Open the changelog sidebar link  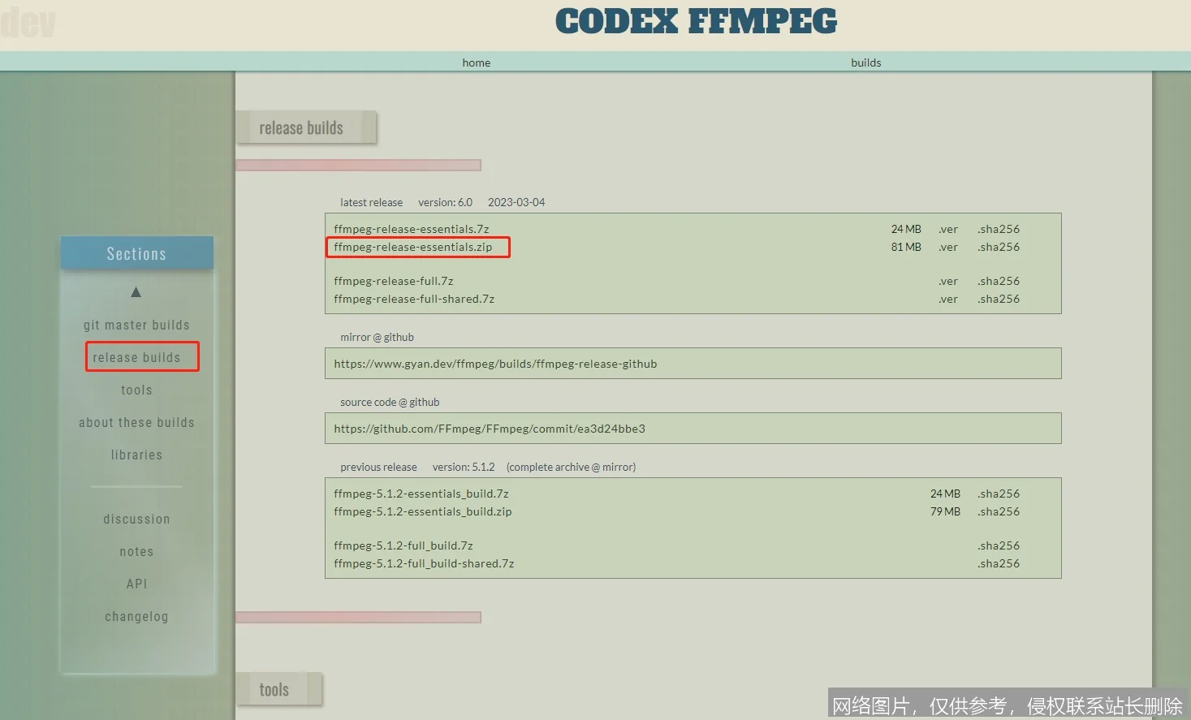[136, 616]
